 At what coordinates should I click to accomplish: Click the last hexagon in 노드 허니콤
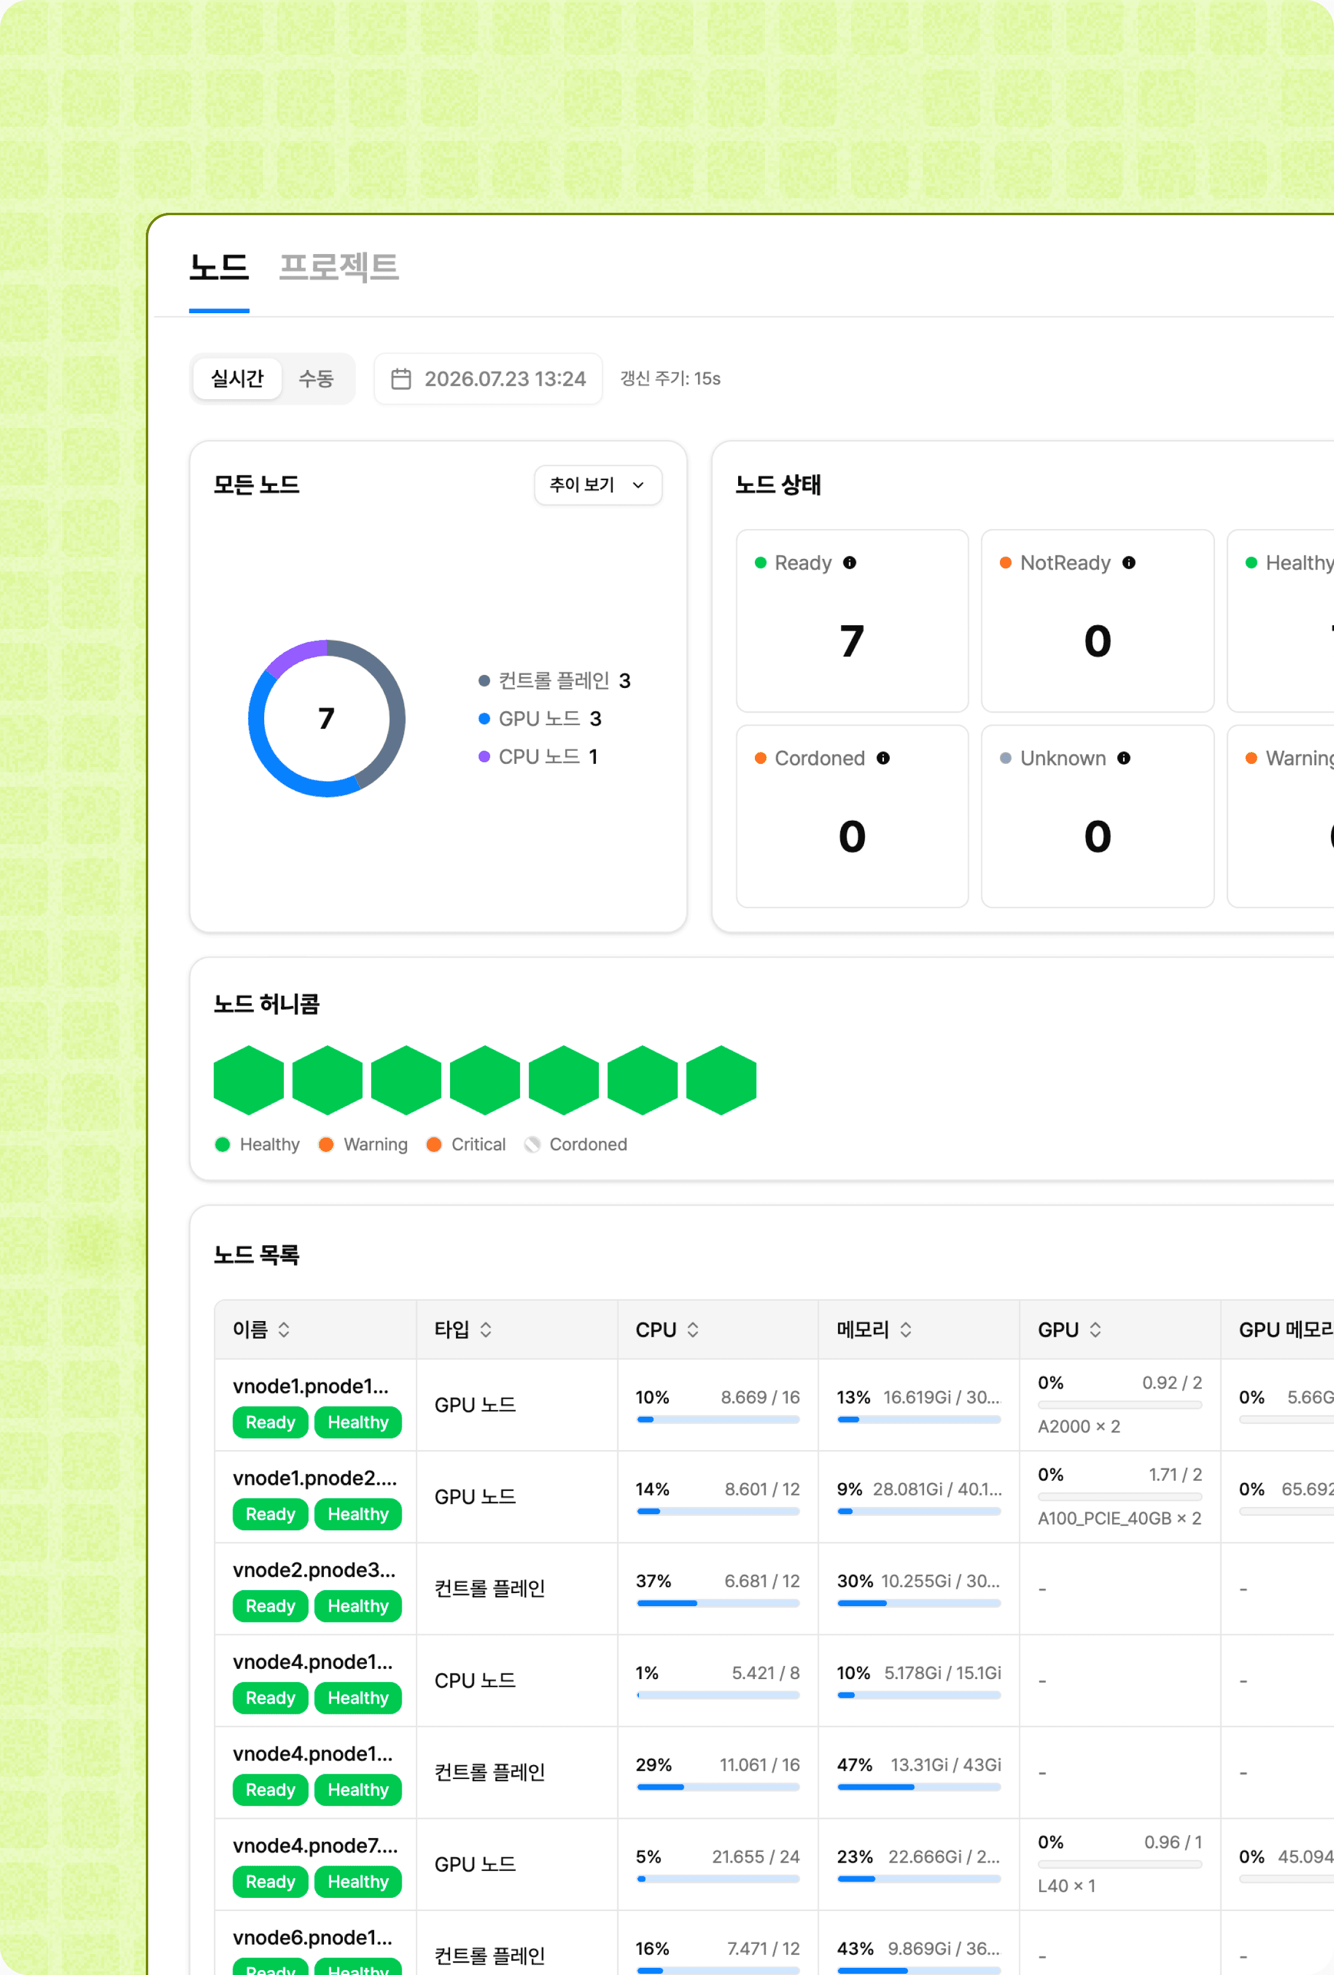pos(721,1080)
